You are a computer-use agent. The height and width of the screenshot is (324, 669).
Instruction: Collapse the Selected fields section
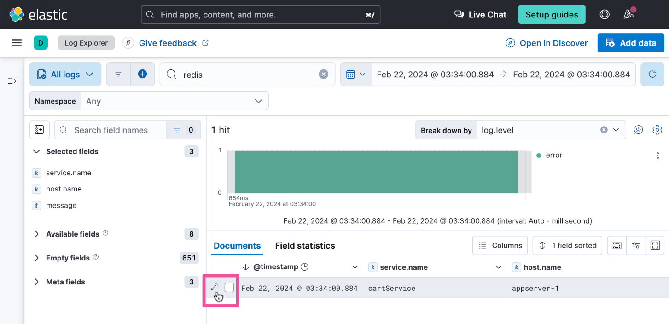click(x=37, y=151)
